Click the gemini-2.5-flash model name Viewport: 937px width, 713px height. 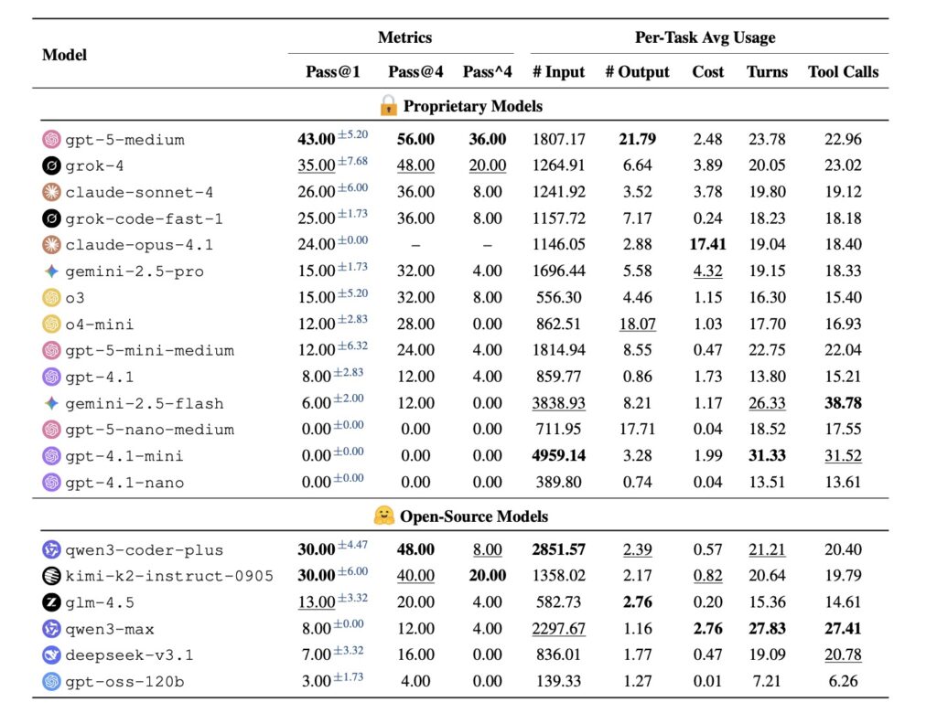pos(145,404)
